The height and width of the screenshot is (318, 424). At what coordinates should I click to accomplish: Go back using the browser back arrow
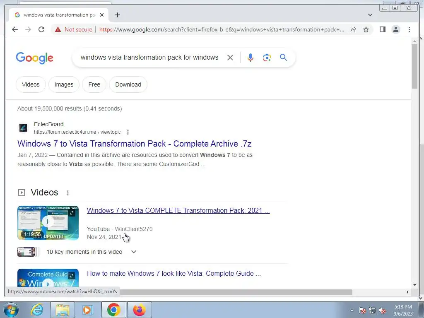[x=15, y=29]
